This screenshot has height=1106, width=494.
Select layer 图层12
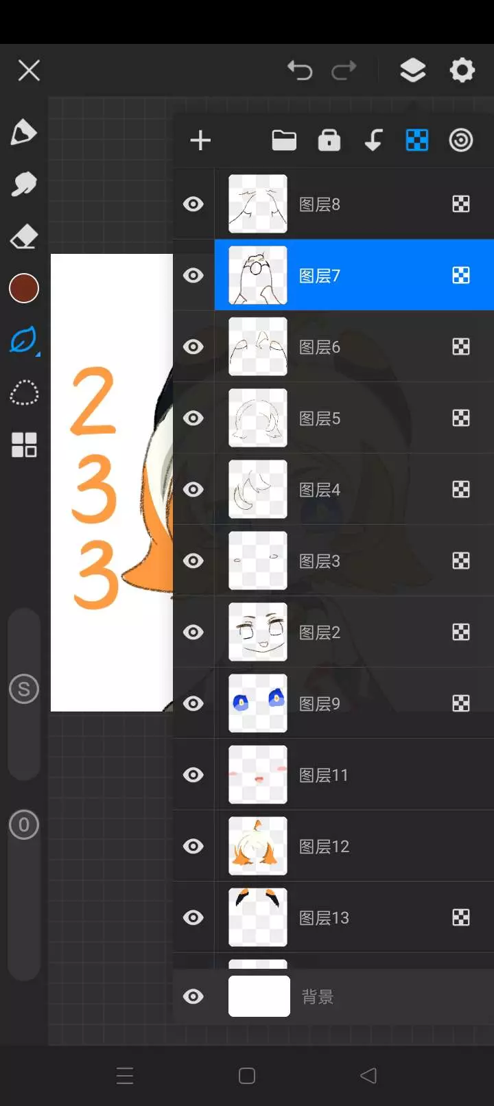click(x=354, y=846)
